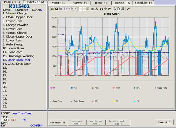Toggle the legend box icon in the toolbar
176x128 pixels.
coord(88,9)
